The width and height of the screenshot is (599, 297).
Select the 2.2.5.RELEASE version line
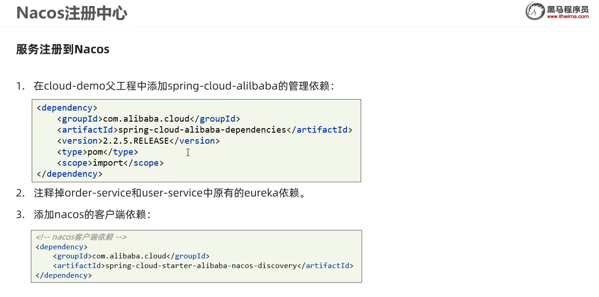pos(138,141)
